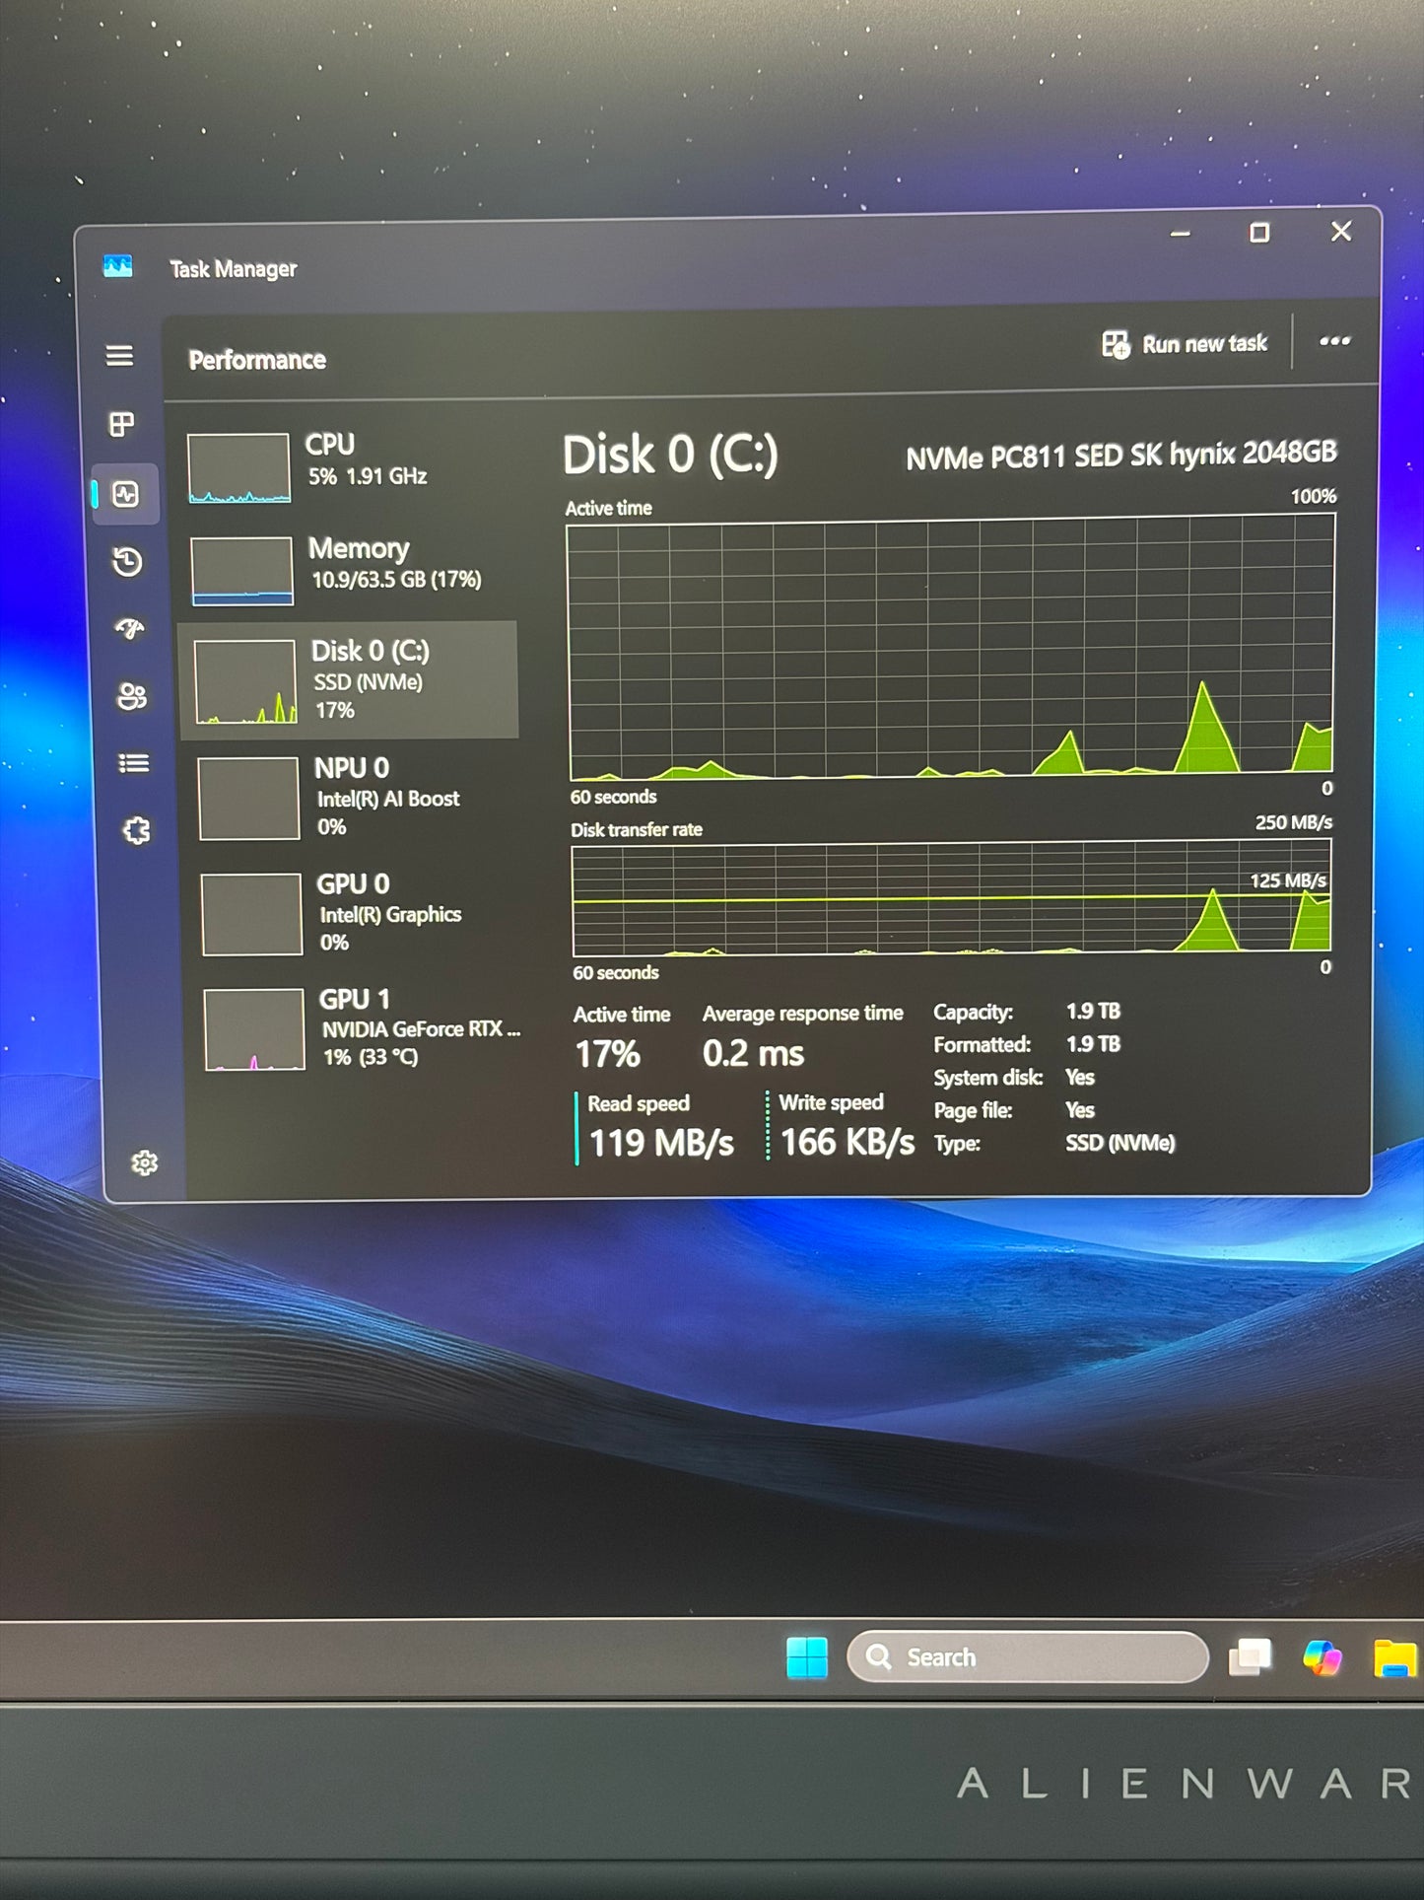Click the Active time disk graph

click(x=951, y=647)
